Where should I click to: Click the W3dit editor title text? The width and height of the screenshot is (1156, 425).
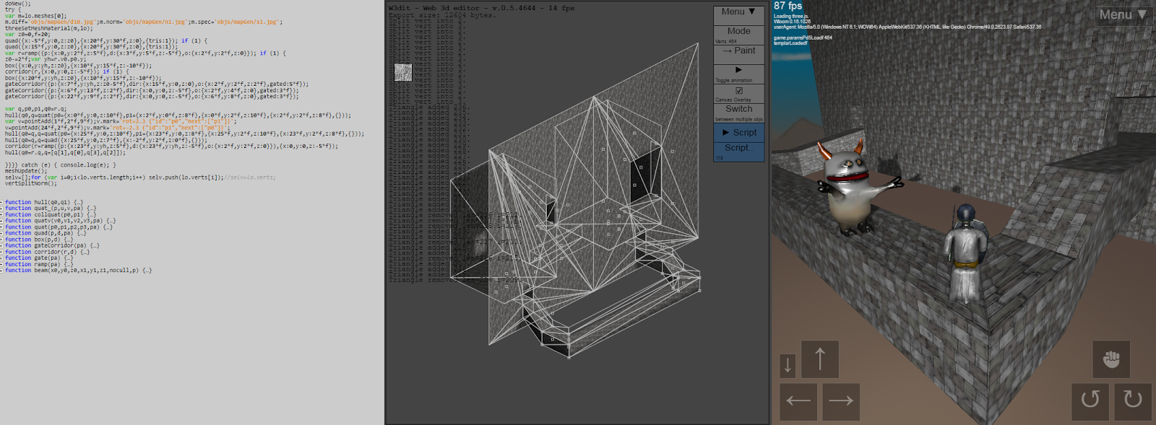(x=481, y=8)
